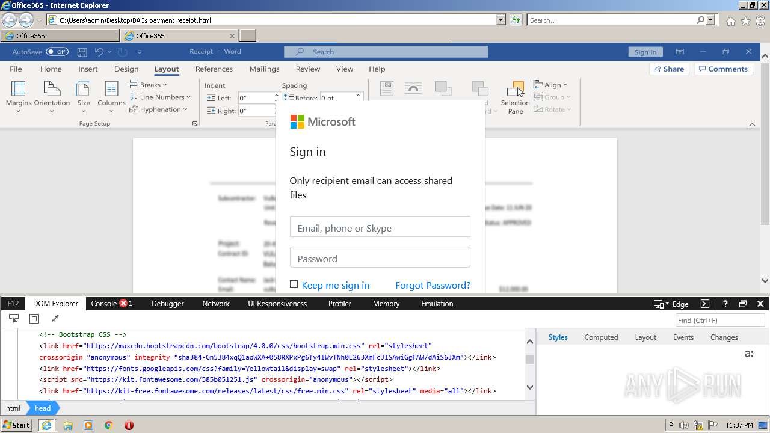Toggle the DOM element highlighting box icon
Screen dimensions: 770x433
(x=34, y=319)
